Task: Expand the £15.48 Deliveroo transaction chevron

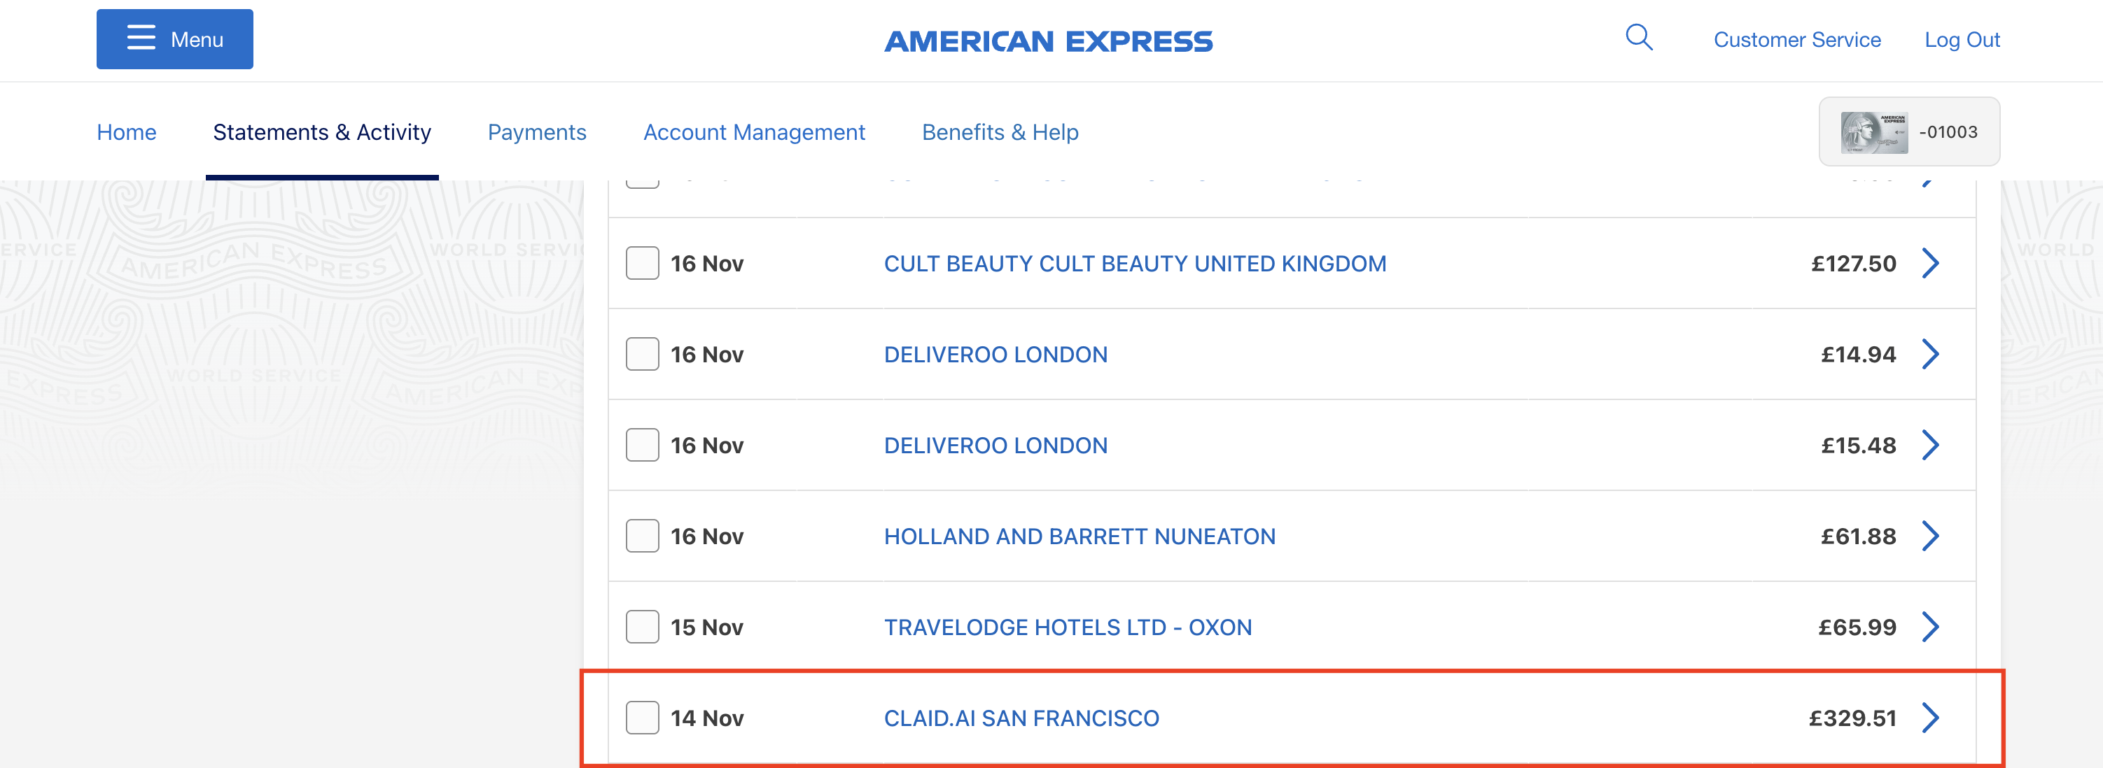Action: pos(1930,445)
